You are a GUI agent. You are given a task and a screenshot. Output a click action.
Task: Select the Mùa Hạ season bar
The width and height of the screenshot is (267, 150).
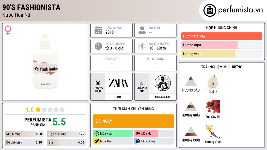coord(154,134)
